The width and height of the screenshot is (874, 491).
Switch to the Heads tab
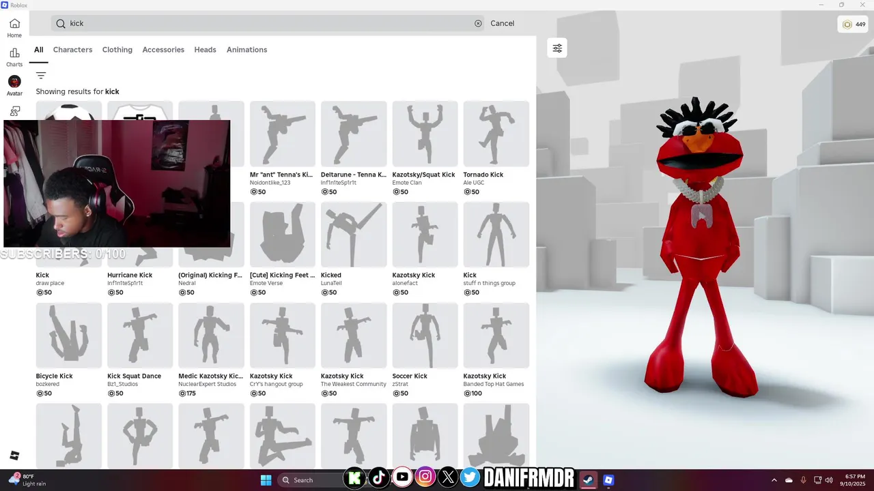tap(205, 50)
